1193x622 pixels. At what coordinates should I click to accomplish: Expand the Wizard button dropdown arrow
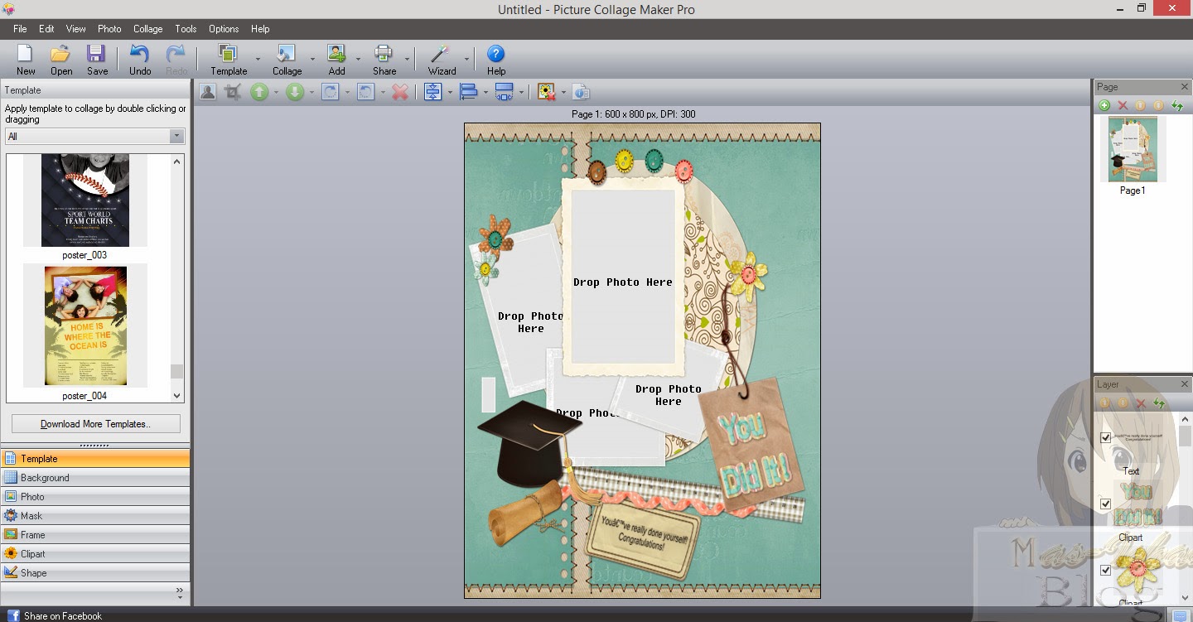pos(466,60)
